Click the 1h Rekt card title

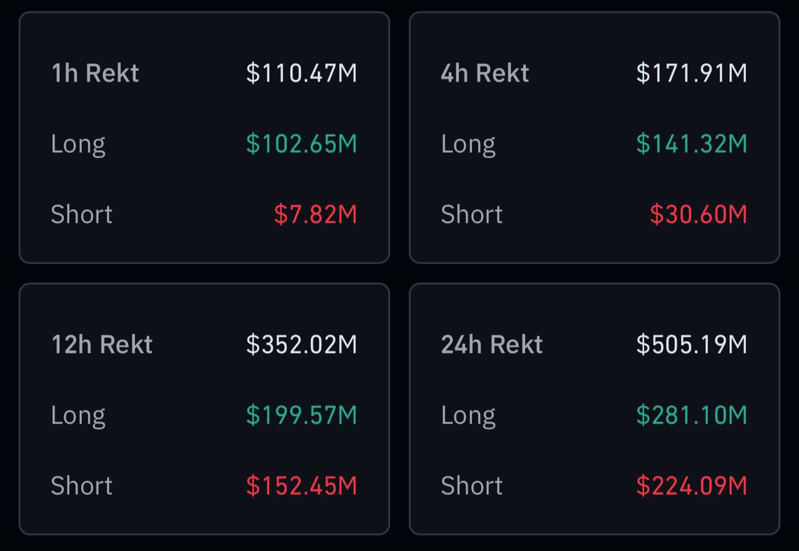[95, 73]
